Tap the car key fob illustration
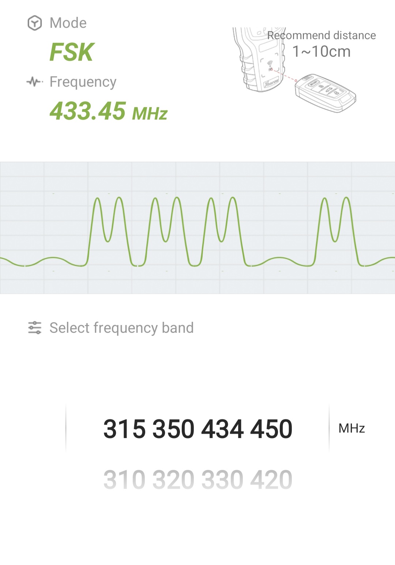This screenshot has height=565, width=395. (326, 93)
